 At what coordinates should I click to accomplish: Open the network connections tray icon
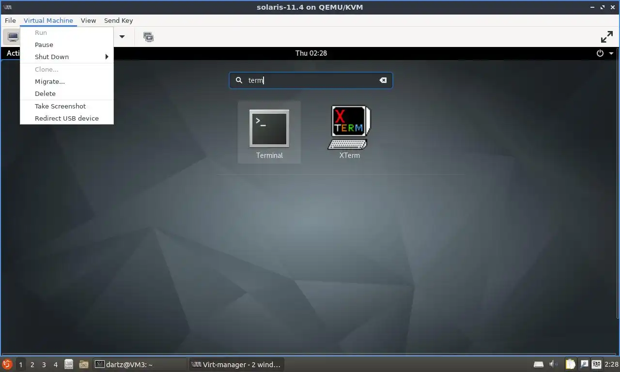pyautogui.click(x=597, y=364)
